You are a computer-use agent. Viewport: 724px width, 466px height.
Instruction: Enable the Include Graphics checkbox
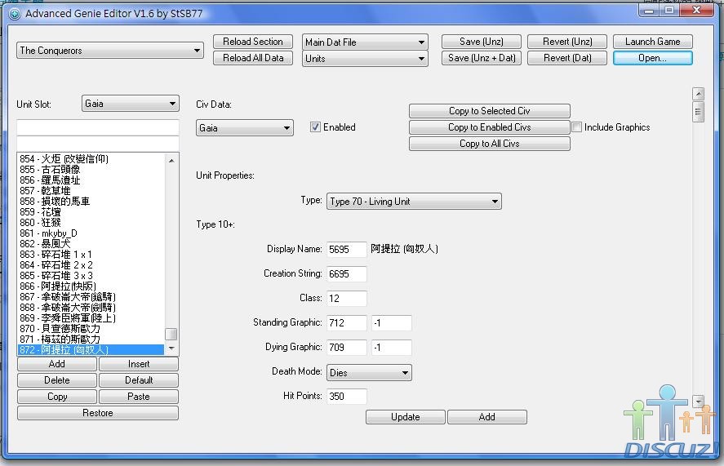click(577, 127)
